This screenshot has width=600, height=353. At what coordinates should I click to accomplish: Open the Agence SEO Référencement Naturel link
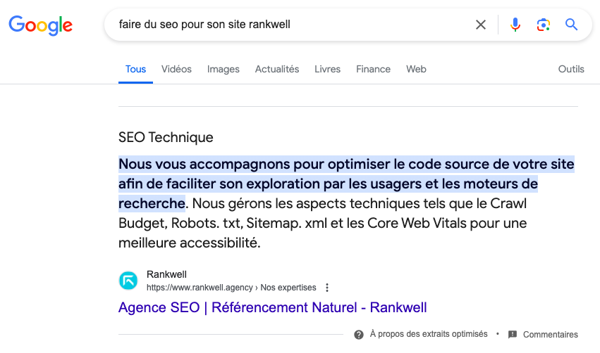(x=272, y=307)
